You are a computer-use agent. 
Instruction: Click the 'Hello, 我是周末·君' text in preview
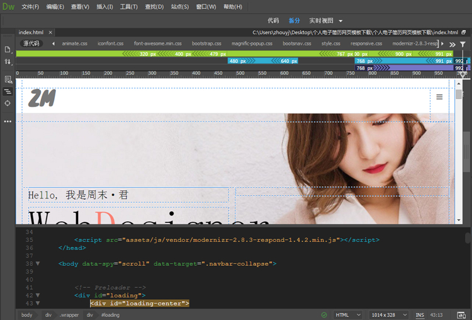coord(78,195)
